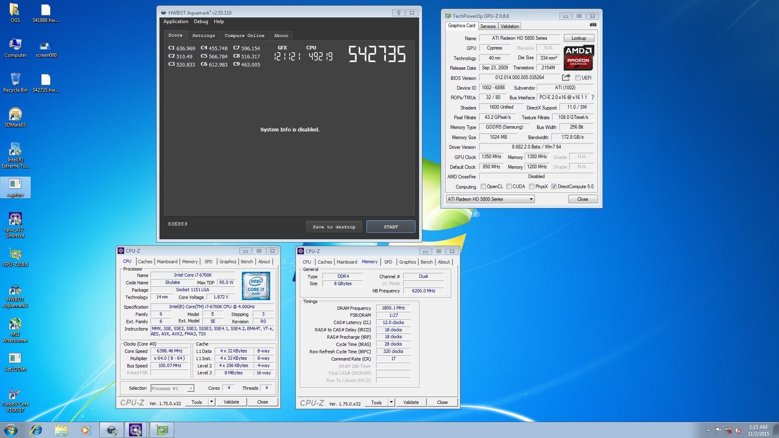Open the 542735.hw file on desktop
Screen dimensions: 779x438
point(46,83)
